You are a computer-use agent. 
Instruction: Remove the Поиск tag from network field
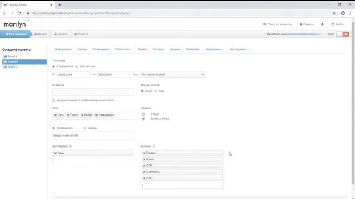(x=68, y=115)
